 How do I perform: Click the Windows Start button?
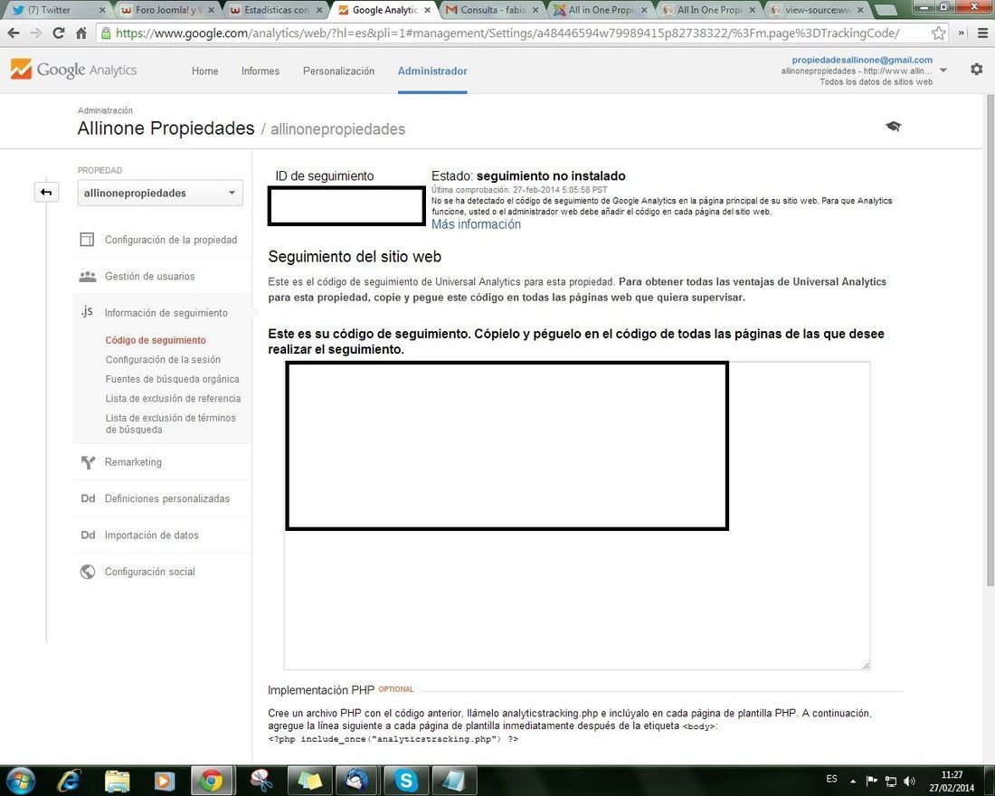19,780
